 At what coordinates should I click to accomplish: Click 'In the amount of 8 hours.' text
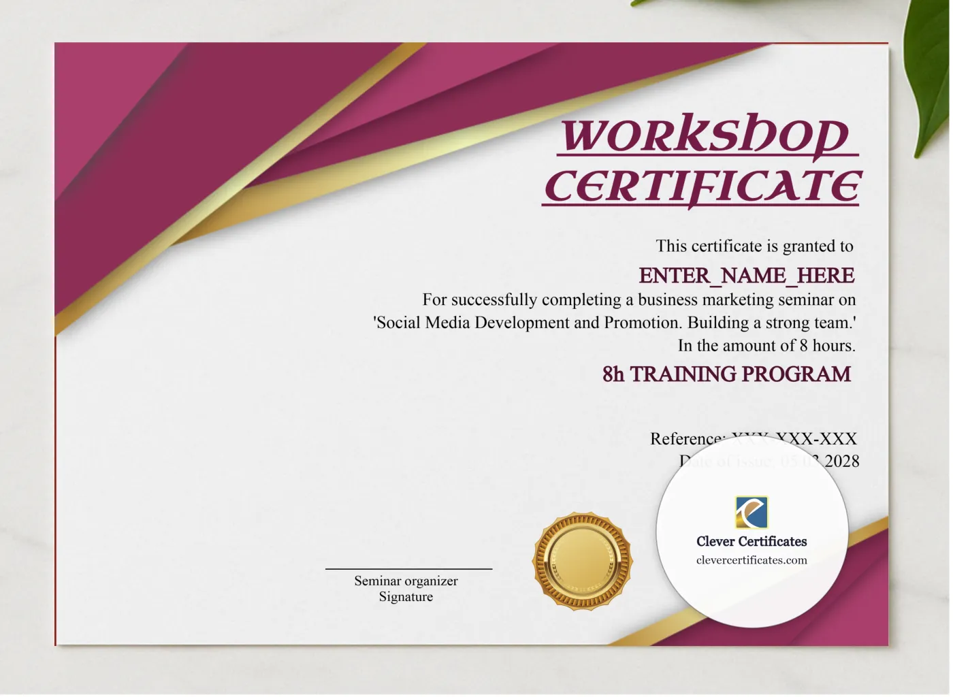[x=766, y=345]
